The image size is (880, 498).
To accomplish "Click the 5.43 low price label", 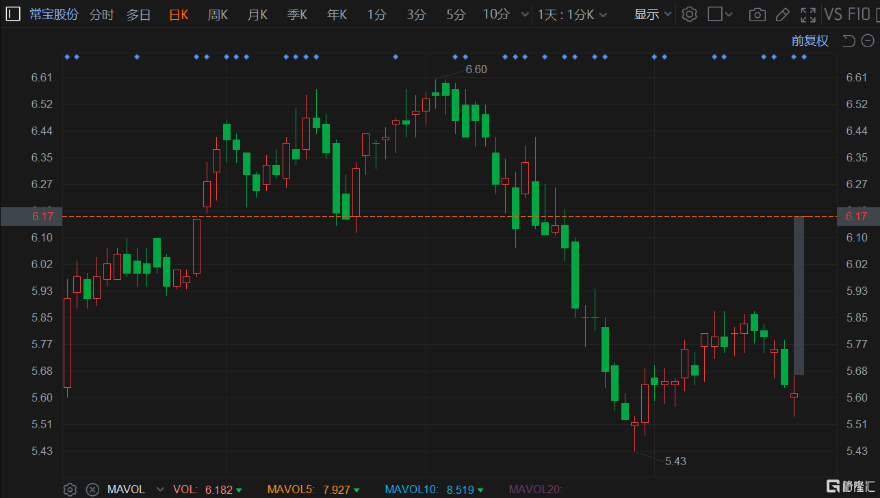I will tap(675, 461).
